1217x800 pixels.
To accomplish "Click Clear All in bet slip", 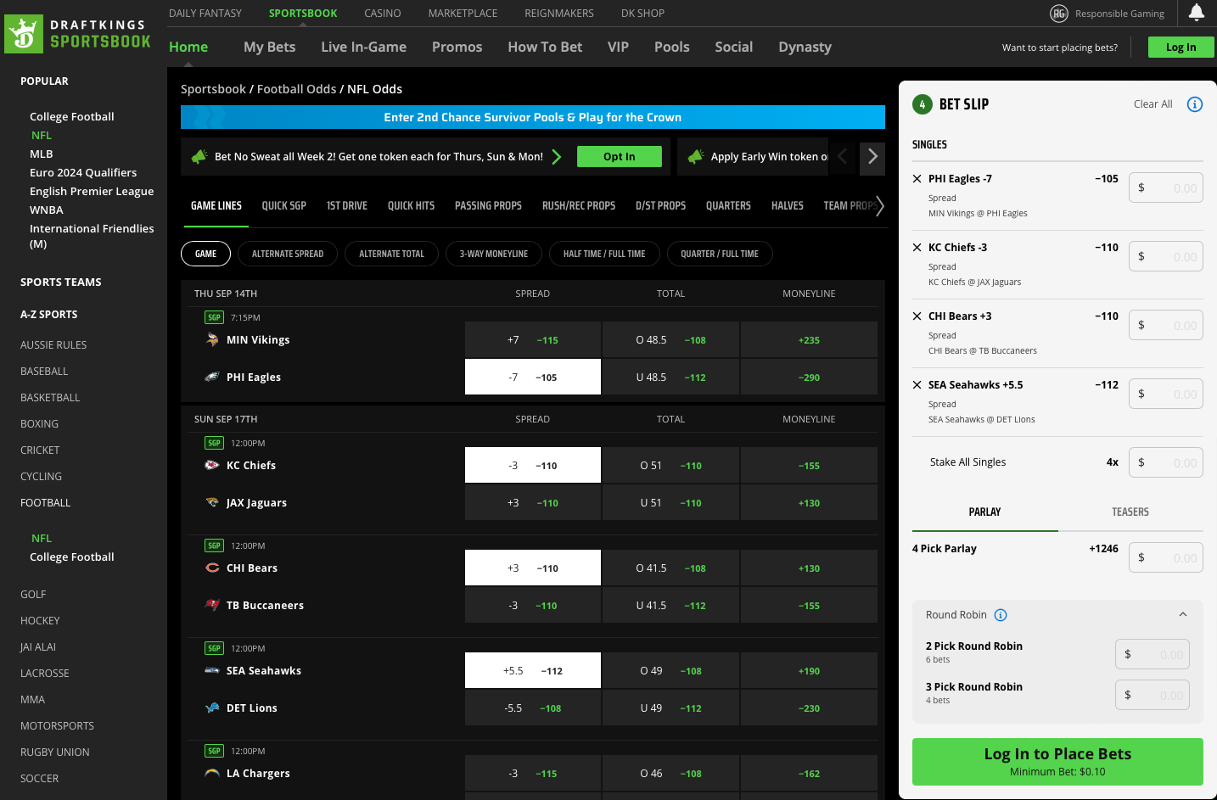I will [x=1153, y=104].
